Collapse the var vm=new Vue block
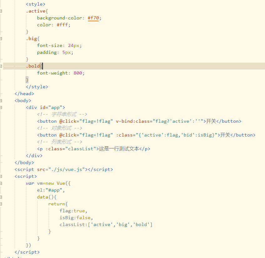Viewport: 265px width, 258px height. point(1,183)
